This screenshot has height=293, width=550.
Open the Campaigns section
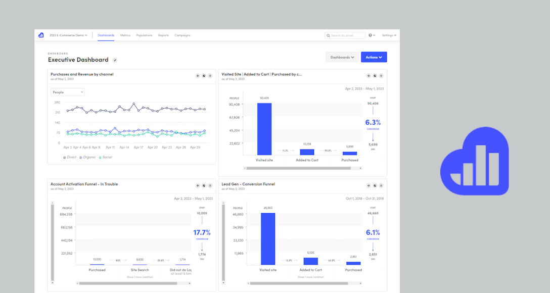(182, 35)
